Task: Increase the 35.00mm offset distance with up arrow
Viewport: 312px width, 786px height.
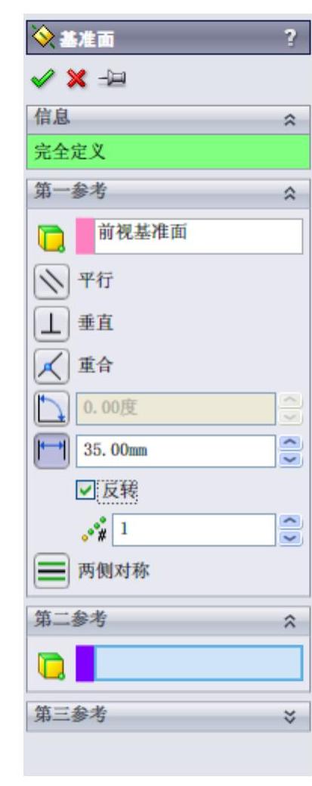Action: point(291,444)
